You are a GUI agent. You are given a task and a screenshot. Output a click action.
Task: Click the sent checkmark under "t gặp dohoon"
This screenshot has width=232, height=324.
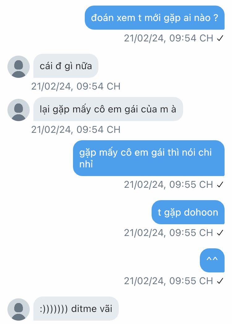(x=220, y=233)
